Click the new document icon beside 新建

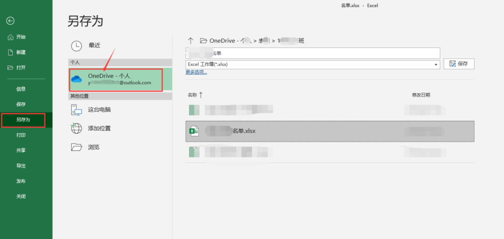click(10, 52)
